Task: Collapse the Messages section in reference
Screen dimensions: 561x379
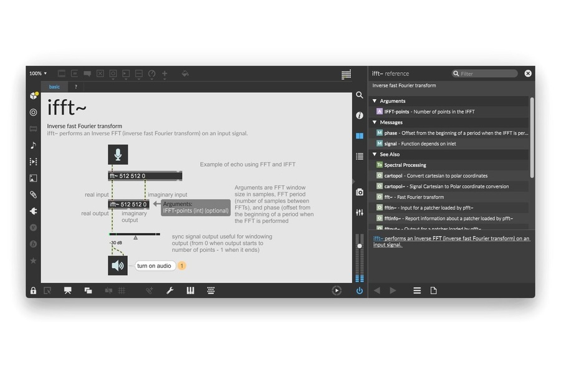Action: click(x=375, y=122)
